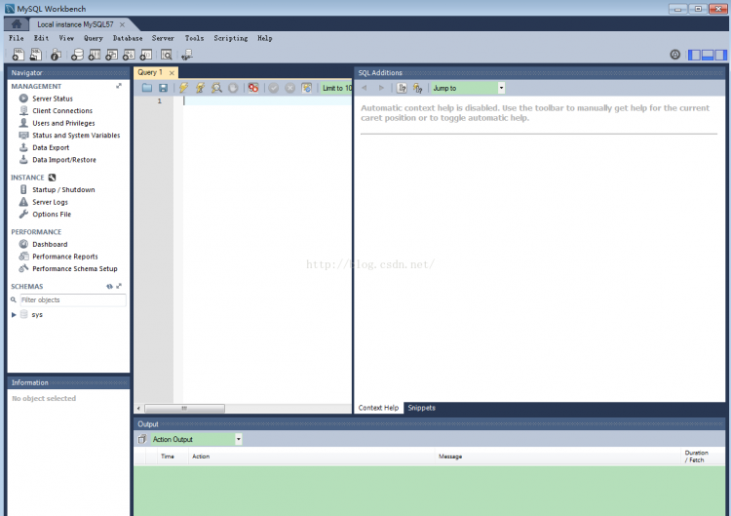Open Data Import/Restore

(64, 160)
